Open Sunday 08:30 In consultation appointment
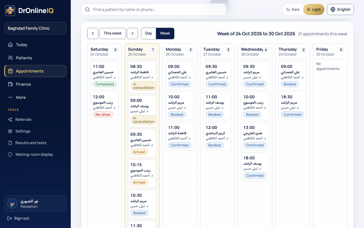Viewport: 364px width, 228px height. coord(142,77)
